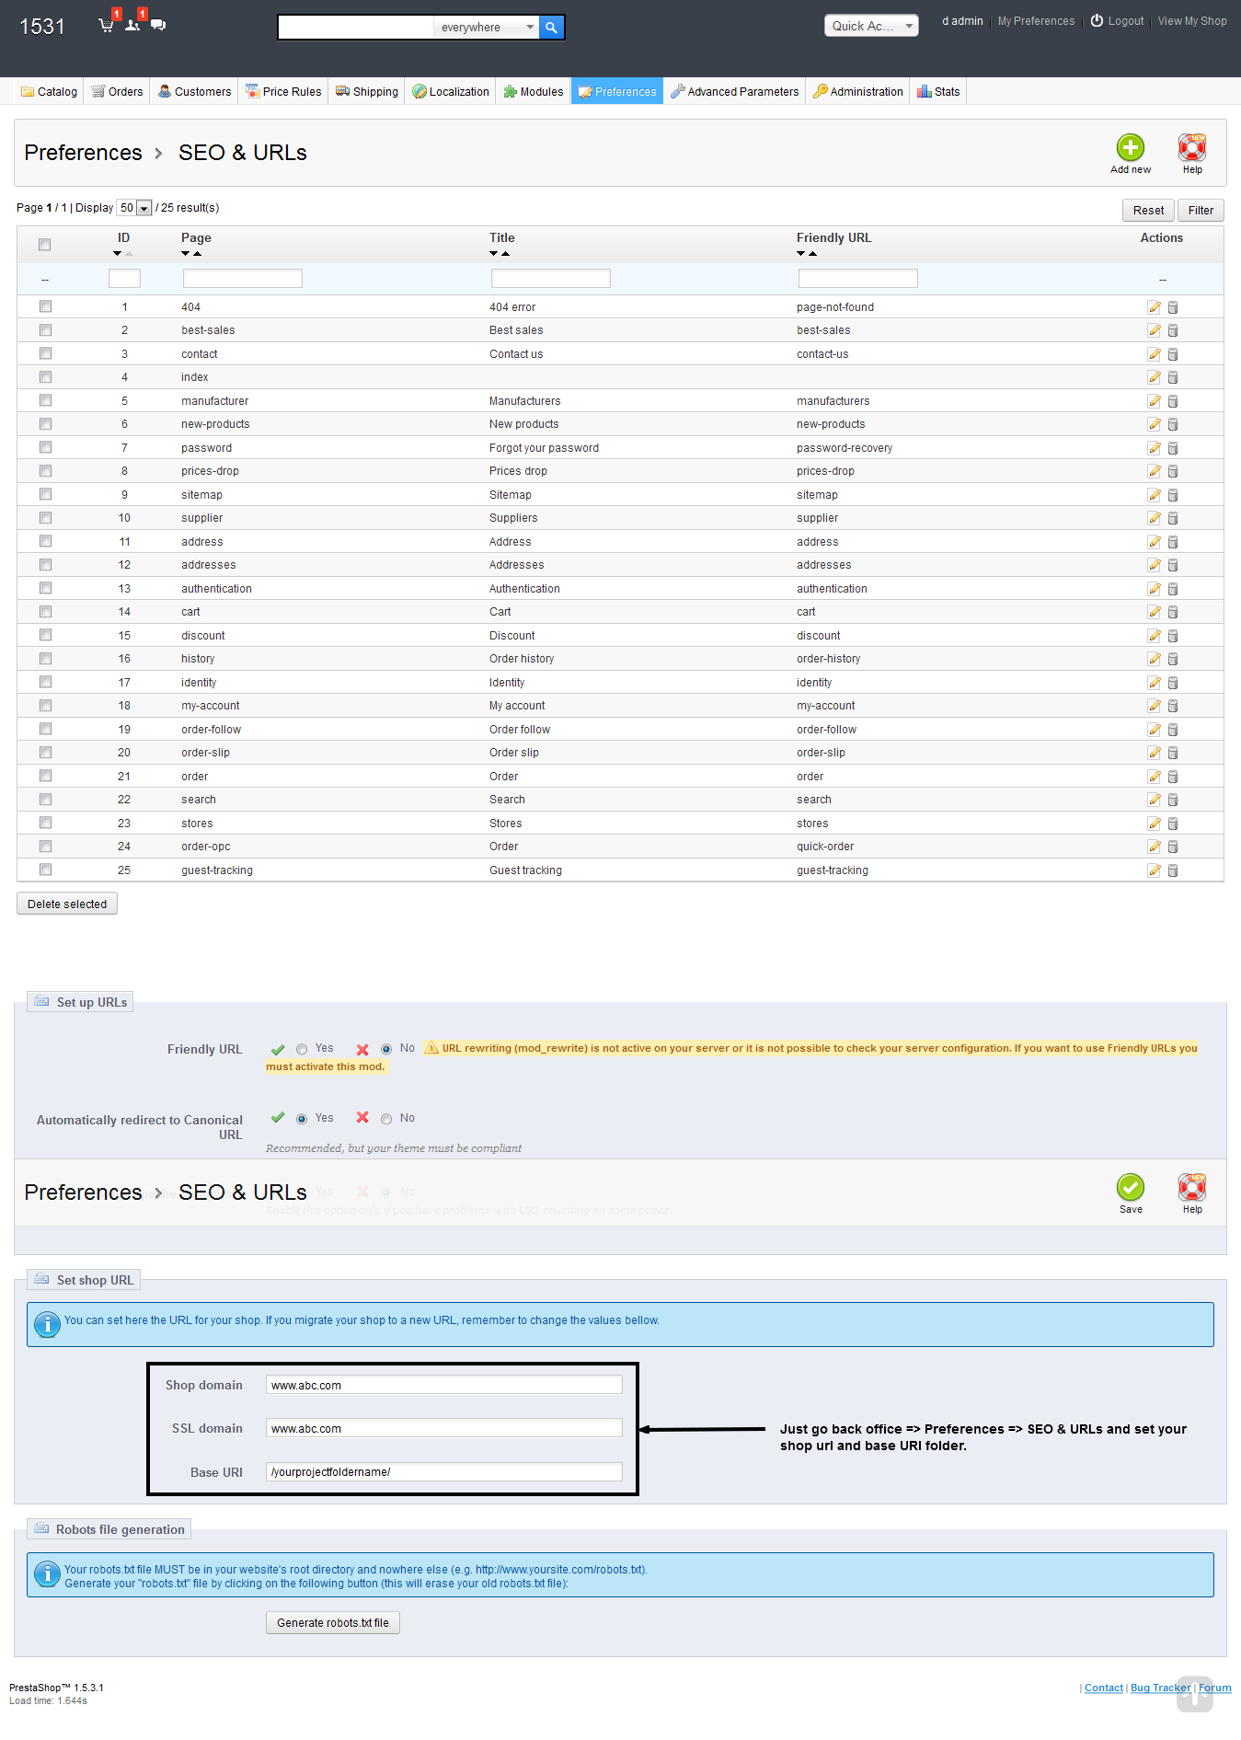Click the green Save checkmark icon
Viewport: 1241px width, 1740px height.
tap(1131, 1187)
